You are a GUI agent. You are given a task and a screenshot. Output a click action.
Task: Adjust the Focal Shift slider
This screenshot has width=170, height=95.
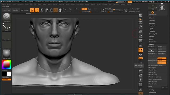[114, 9]
